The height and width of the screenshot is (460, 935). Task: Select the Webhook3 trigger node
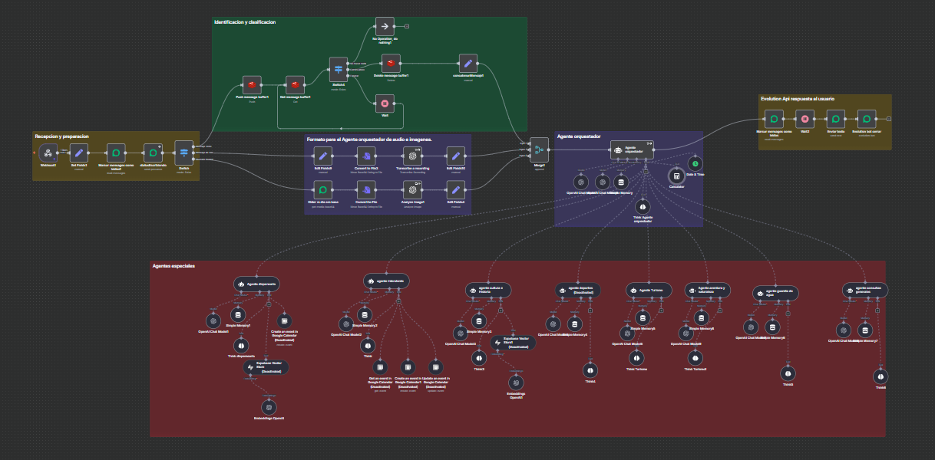(x=47, y=153)
